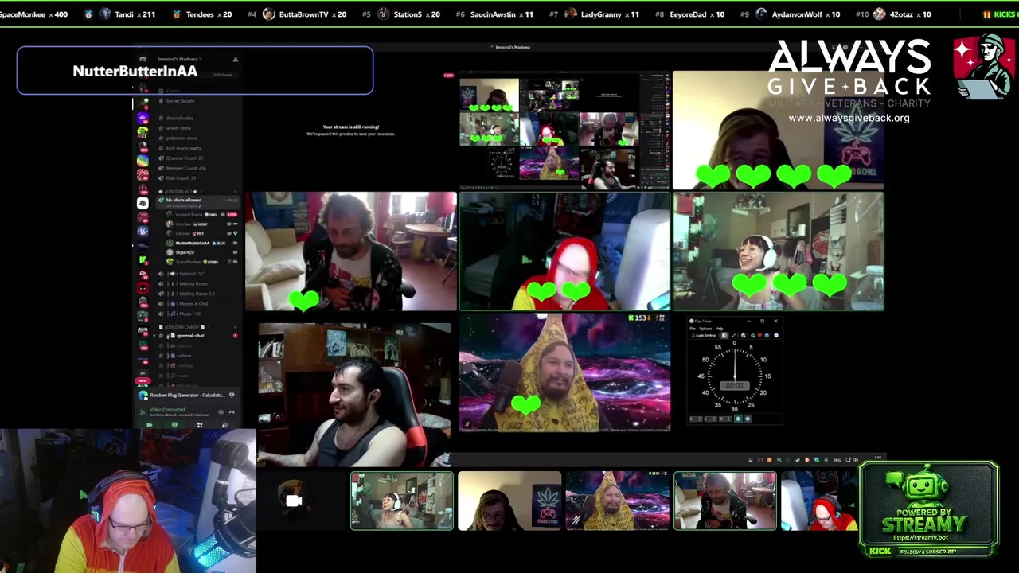Open Free Timer Help menu
Screen dimensions: 1019x573
coord(720,329)
